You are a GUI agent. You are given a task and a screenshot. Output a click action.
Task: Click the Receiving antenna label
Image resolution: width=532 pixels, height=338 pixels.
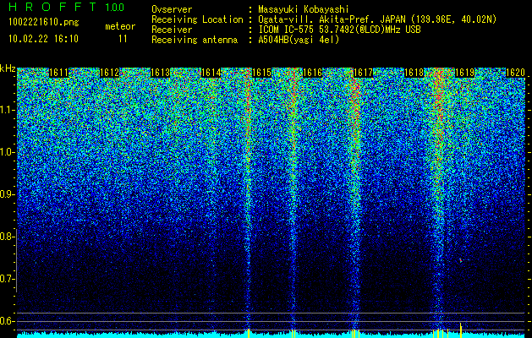195,40
